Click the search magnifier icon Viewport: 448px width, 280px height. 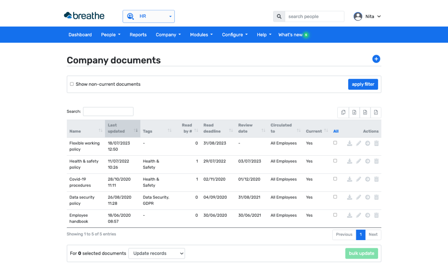pos(279,16)
